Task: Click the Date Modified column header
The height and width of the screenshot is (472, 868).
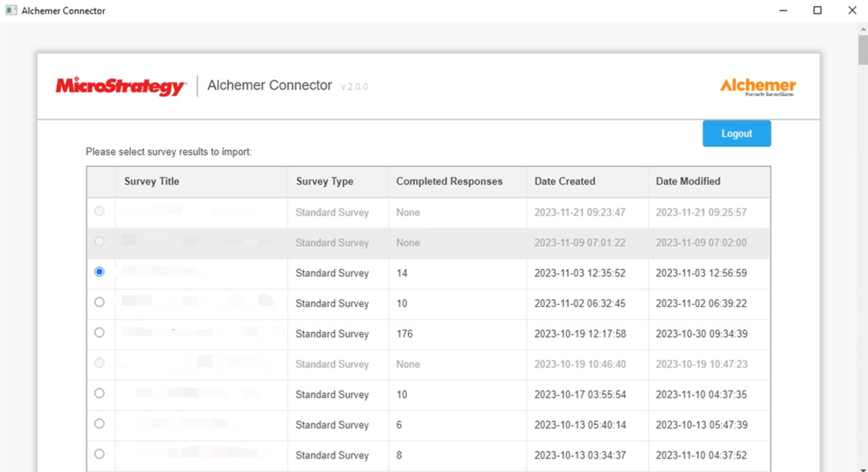Action: (688, 181)
